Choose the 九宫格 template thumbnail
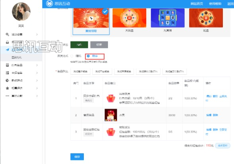234x164 pixels. pyautogui.click(x=168, y=18)
